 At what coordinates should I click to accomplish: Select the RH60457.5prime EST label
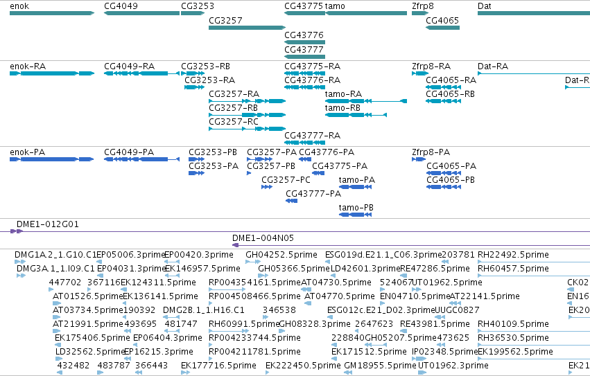(x=513, y=269)
